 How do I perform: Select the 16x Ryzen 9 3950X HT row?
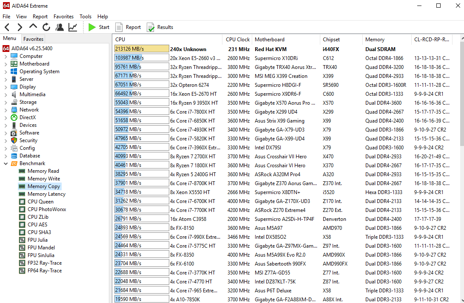point(282,103)
